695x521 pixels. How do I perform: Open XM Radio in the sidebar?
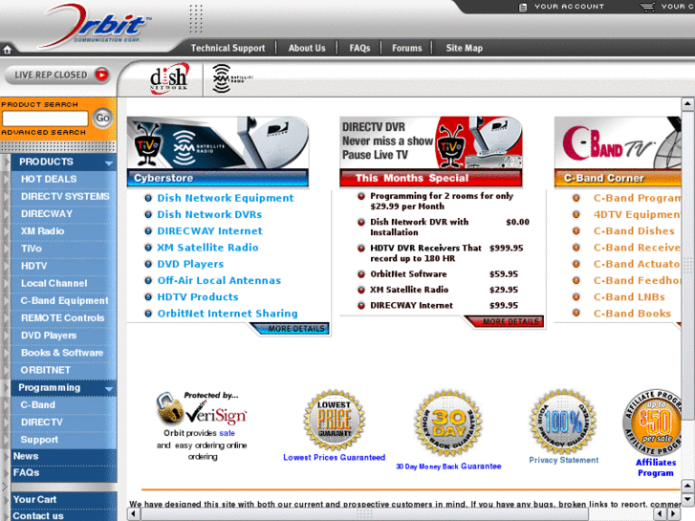click(42, 231)
